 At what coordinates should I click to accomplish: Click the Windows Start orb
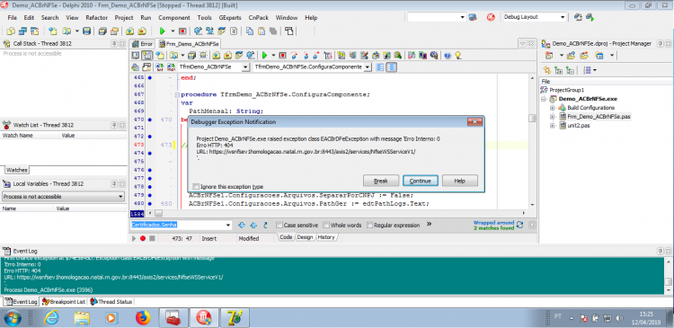(12, 318)
